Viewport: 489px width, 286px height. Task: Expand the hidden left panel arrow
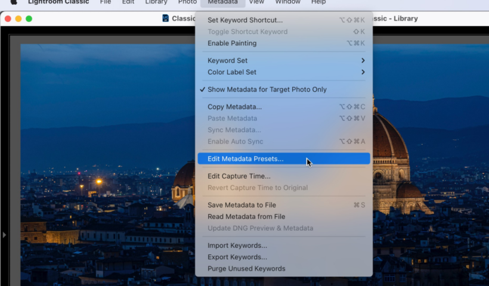(x=4, y=235)
